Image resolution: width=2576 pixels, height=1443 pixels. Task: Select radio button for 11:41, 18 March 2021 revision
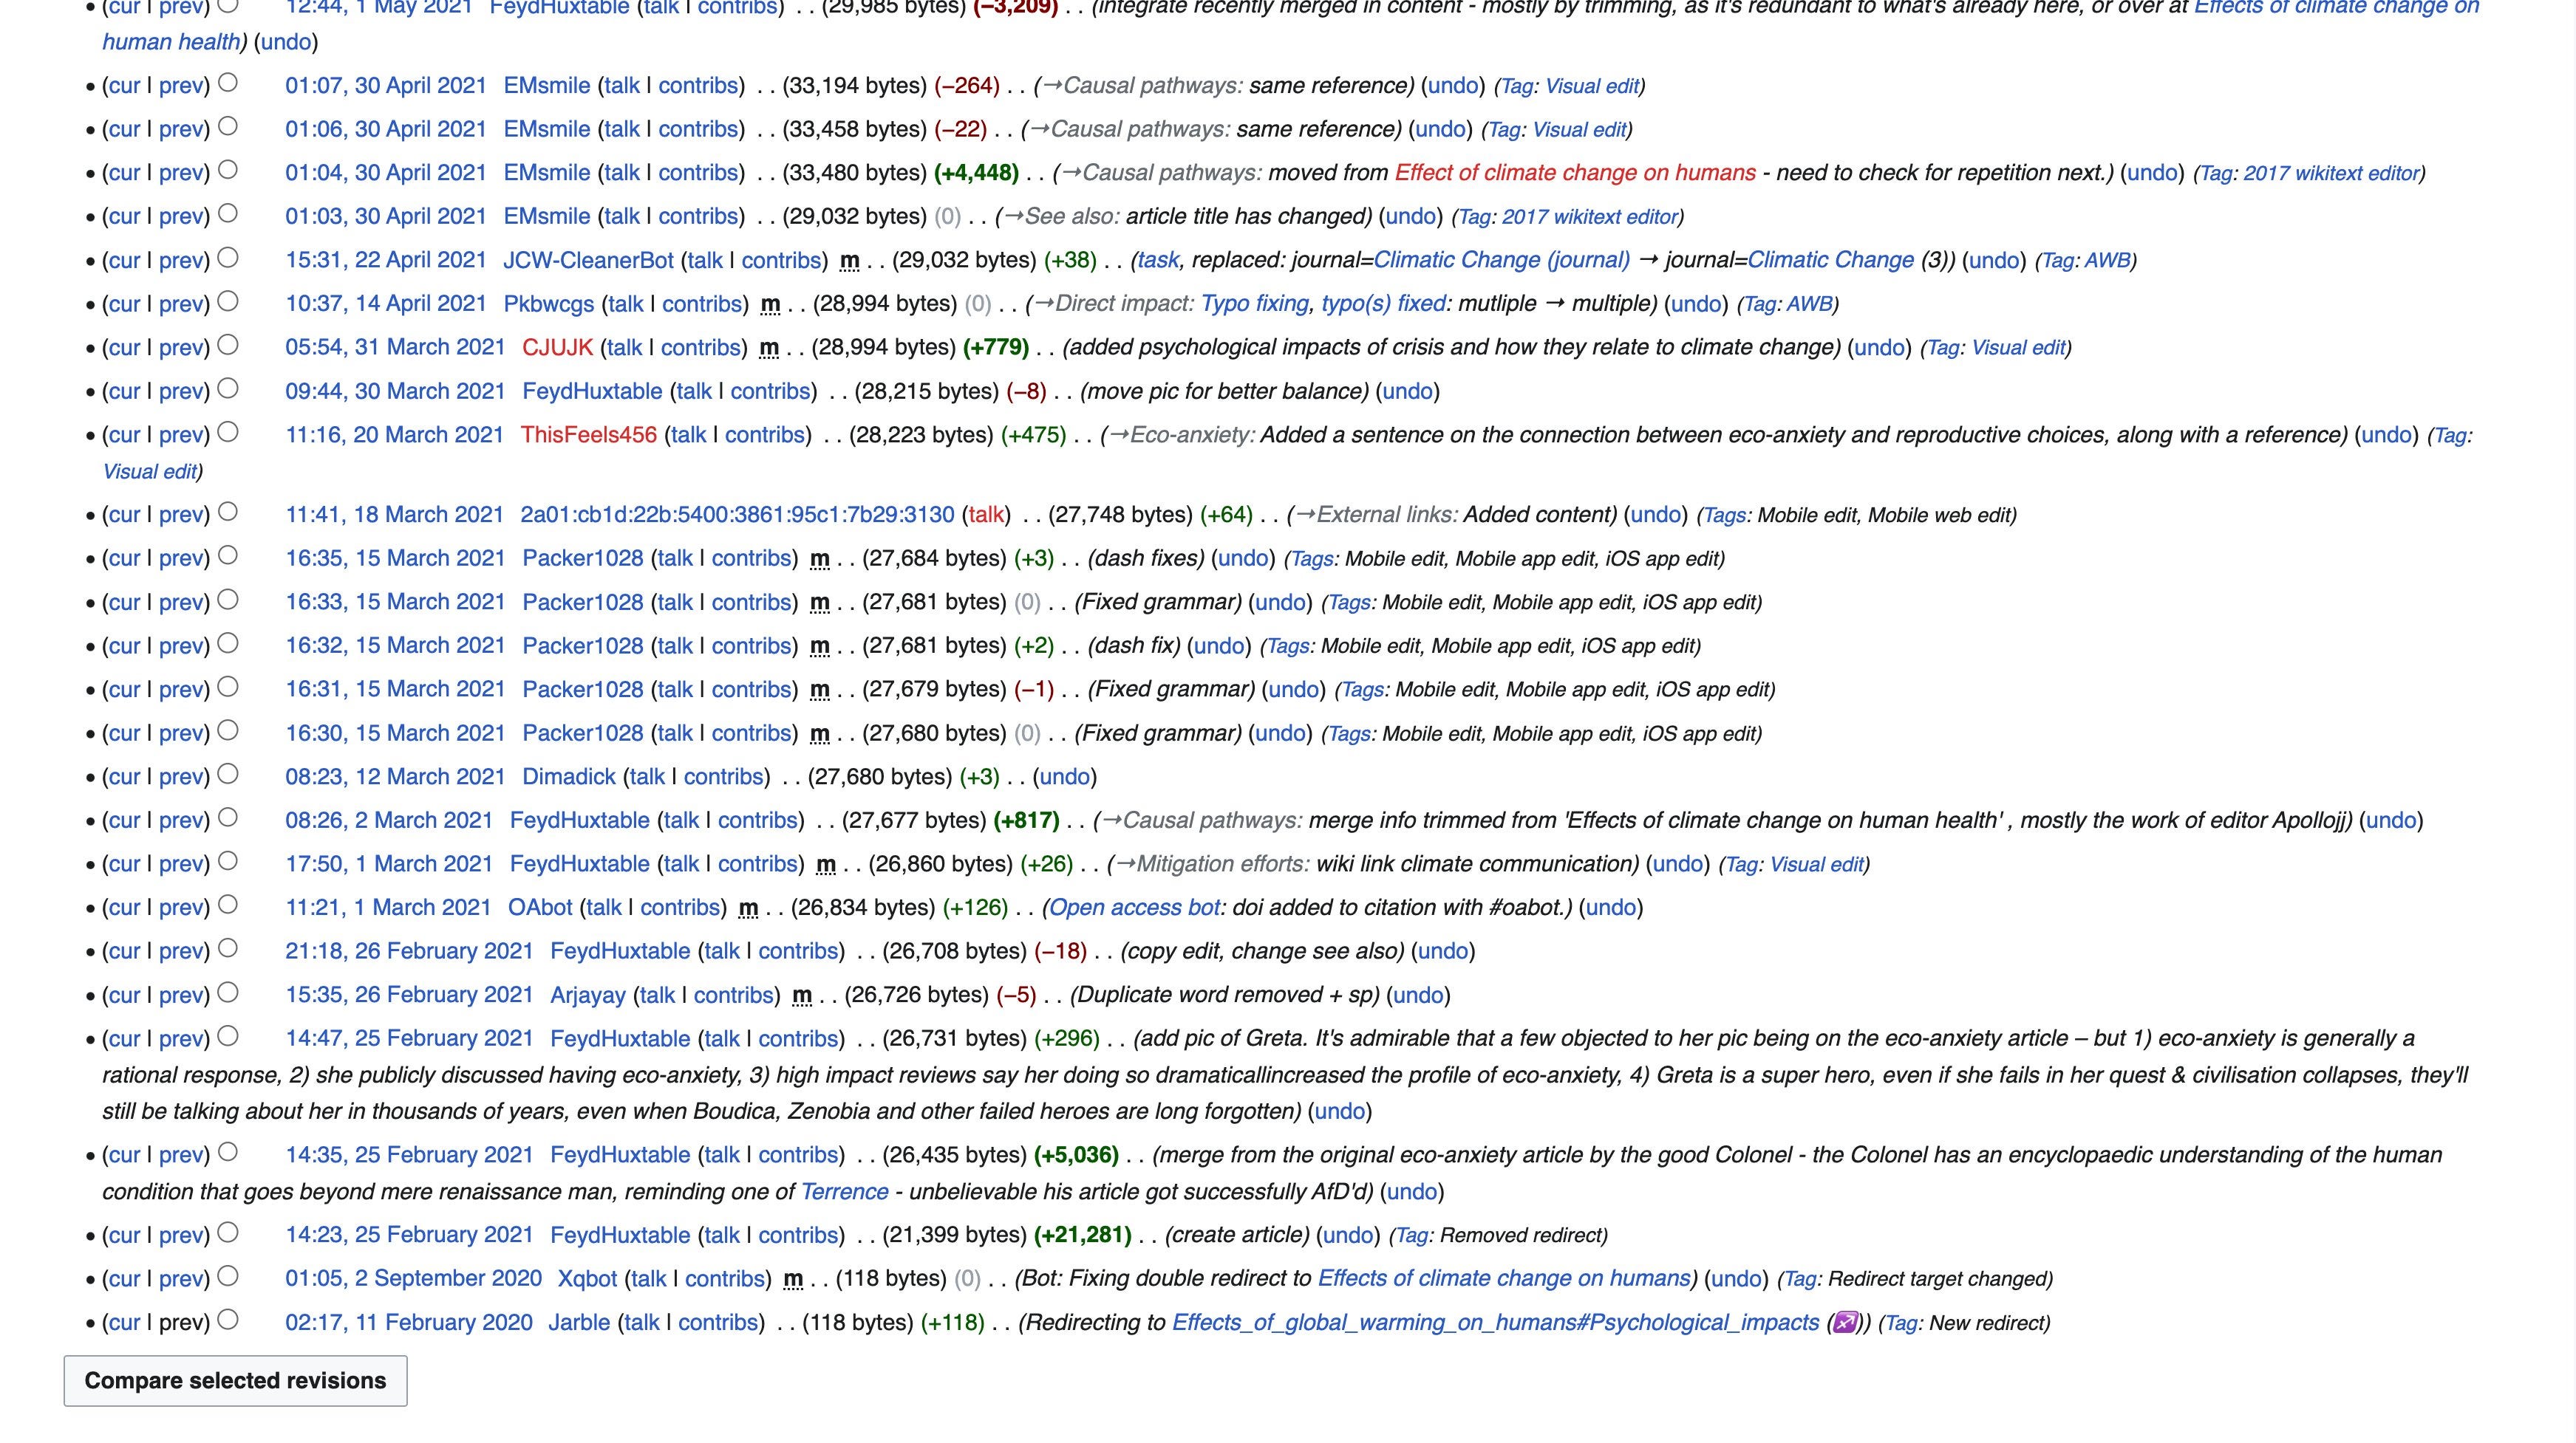(228, 512)
